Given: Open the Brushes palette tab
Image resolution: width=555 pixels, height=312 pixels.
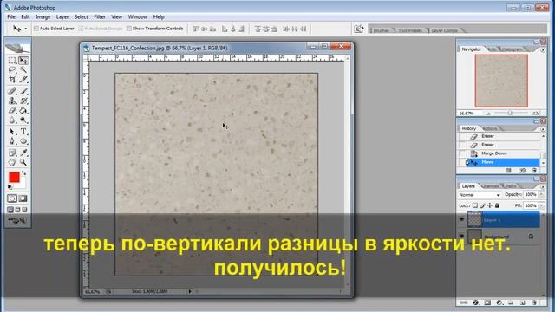Looking at the screenshot, I should [382, 30].
